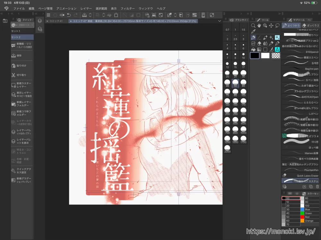Select the Hand move-canvas tool
The width and height of the screenshot is (321, 240).
click(x=259, y=26)
